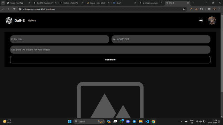Open Chrome profile avatar in toolbar
223x125 pixels.
(x=215, y=9)
